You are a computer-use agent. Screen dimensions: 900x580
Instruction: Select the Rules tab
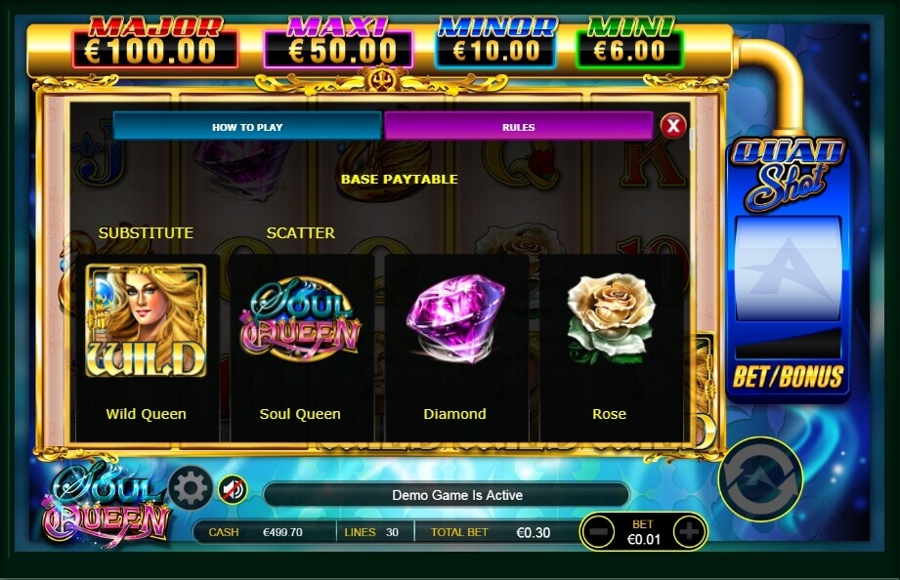pos(518,127)
